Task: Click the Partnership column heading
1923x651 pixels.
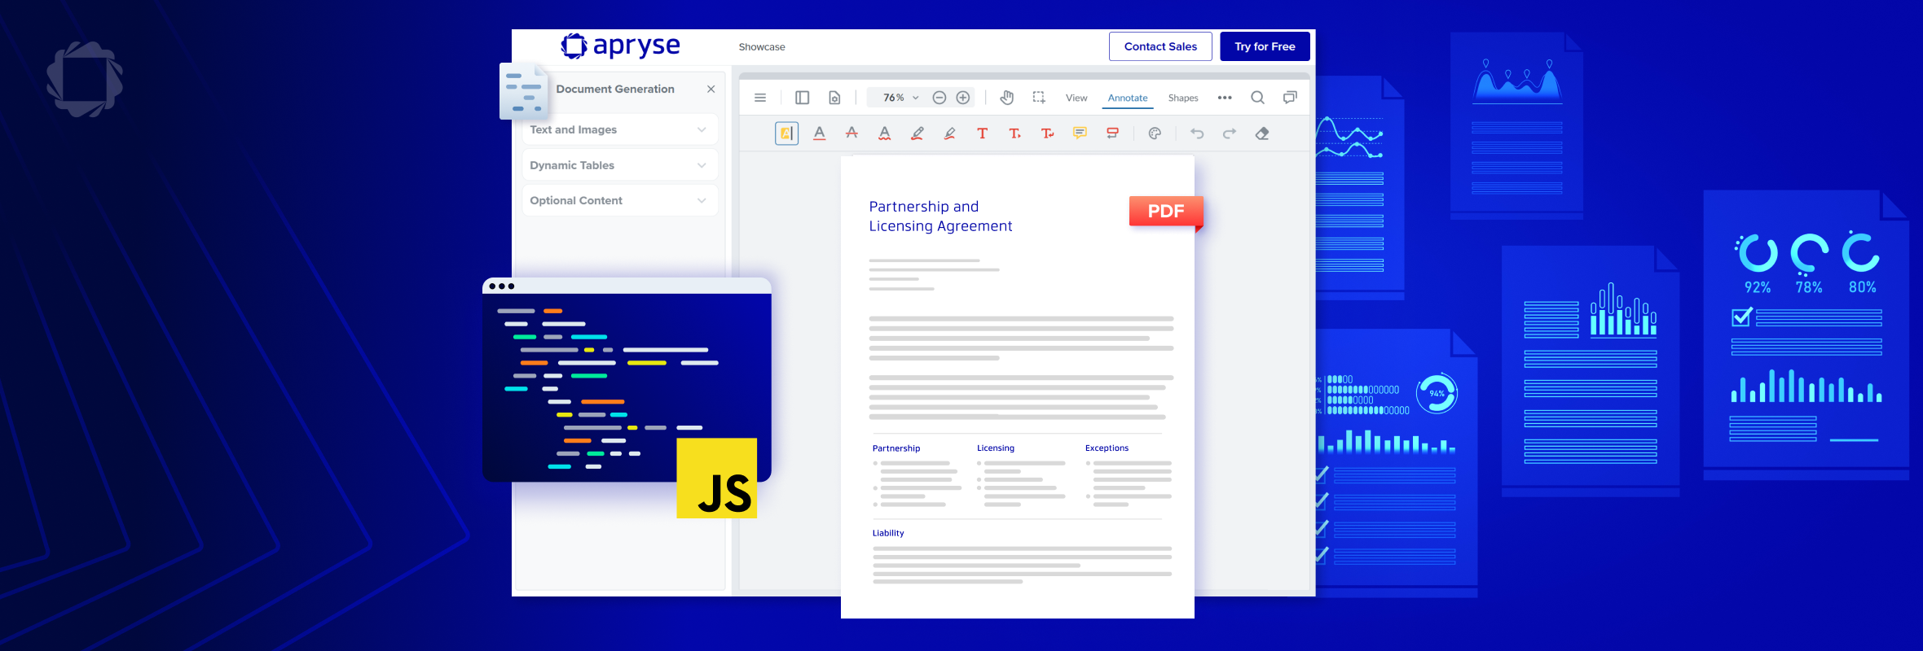Action: 896,448
